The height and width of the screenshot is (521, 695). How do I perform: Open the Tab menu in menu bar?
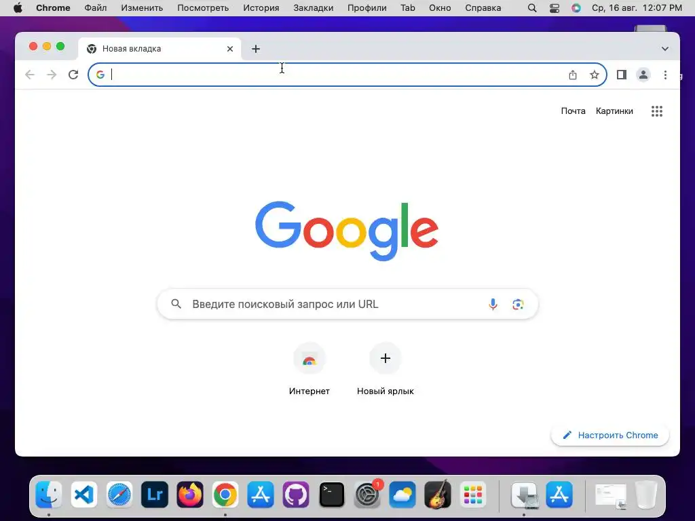coord(408,8)
